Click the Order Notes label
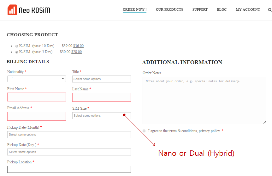This screenshot has width=272, height=176. pyautogui.click(x=152, y=73)
